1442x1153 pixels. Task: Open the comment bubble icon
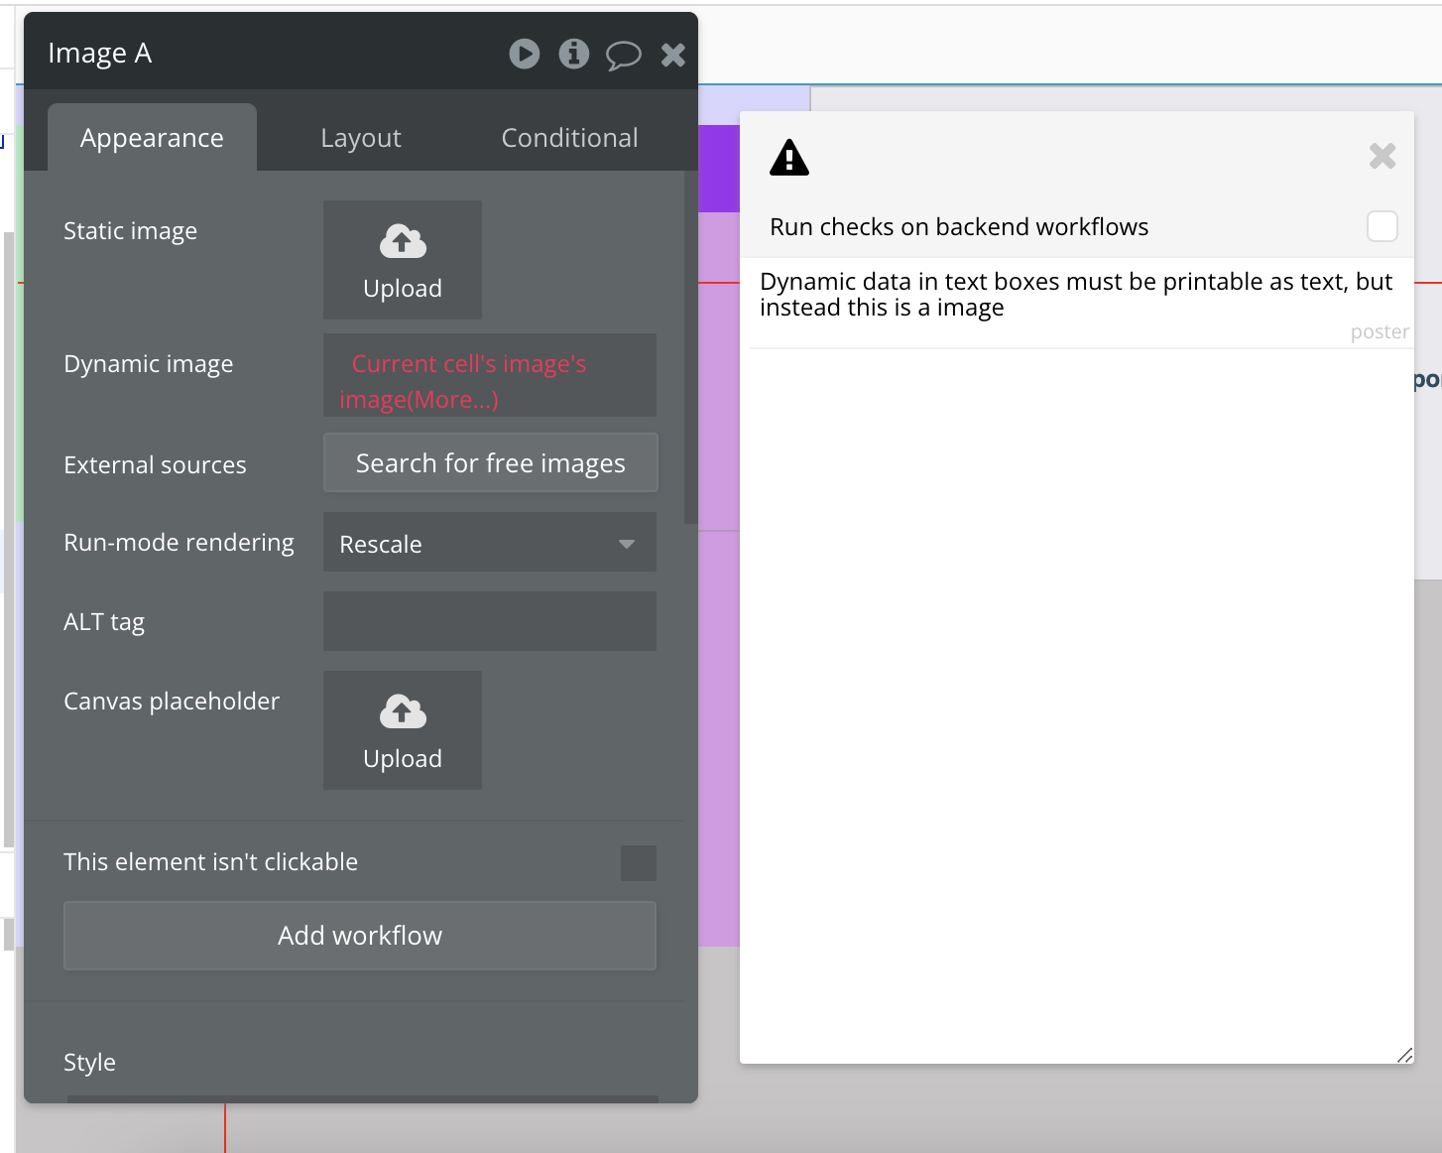[x=624, y=56]
